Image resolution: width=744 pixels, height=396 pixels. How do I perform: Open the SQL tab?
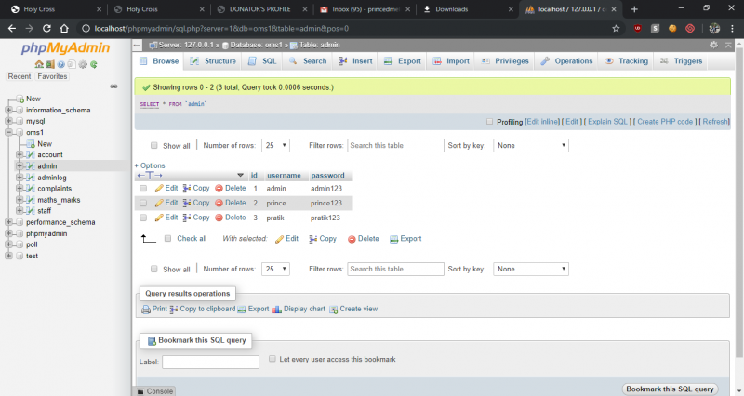tap(262, 60)
